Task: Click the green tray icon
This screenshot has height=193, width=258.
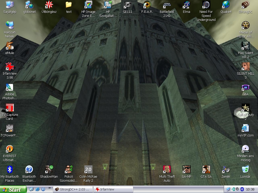Action: click(x=233, y=189)
